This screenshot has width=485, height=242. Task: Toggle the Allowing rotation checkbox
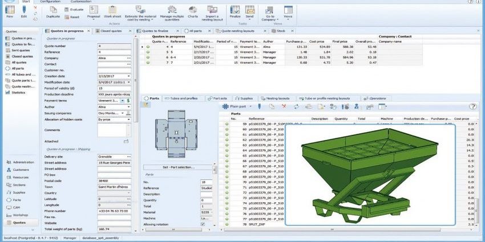click(x=203, y=224)
